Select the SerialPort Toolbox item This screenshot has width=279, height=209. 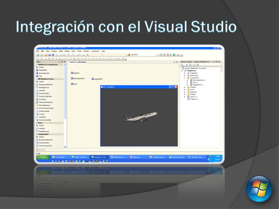coord(41,117)
